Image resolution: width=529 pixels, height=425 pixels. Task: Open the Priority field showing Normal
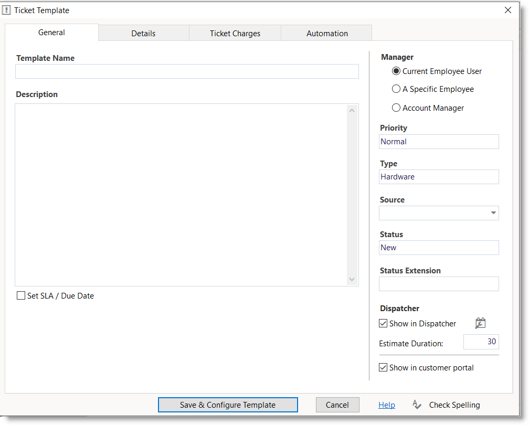click(x=439, y=142)
